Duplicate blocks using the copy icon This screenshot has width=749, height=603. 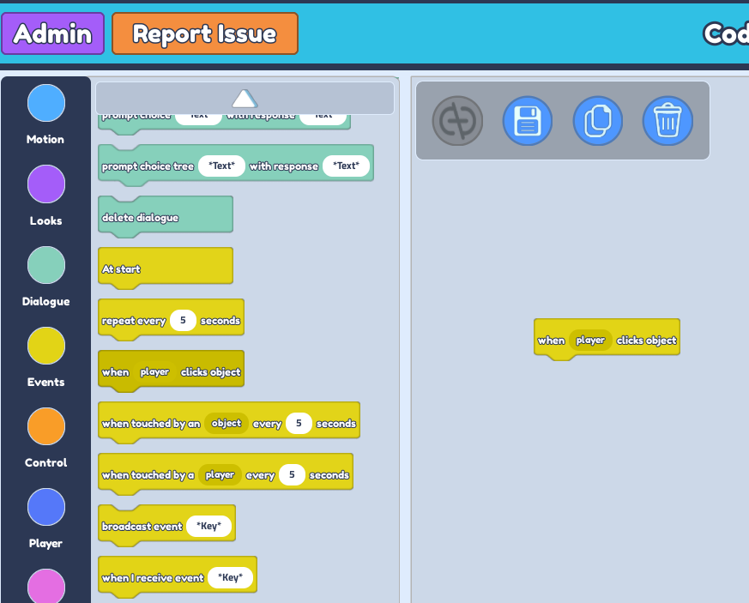597,120
